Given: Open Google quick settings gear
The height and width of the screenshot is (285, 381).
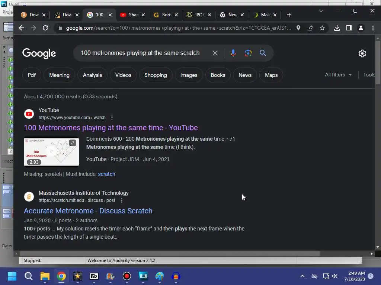Looking at the screenshot, I should pos(362,53).
